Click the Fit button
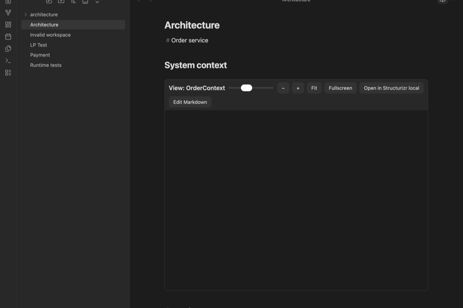Screen dimensions: 463x308 tap(314, 88)
